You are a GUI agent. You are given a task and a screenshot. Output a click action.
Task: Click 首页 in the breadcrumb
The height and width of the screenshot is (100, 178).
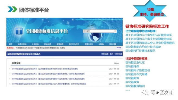pyautogui.click(x=111, y=54)
